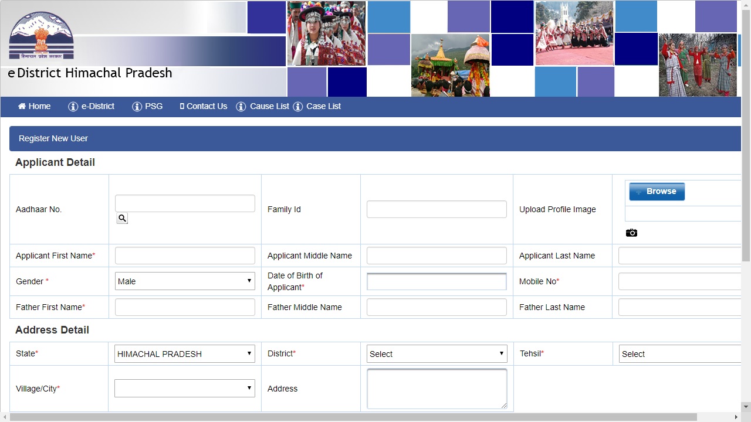Click the home icon in navigation bar
751x422 pixels.
tap(21, 106)
